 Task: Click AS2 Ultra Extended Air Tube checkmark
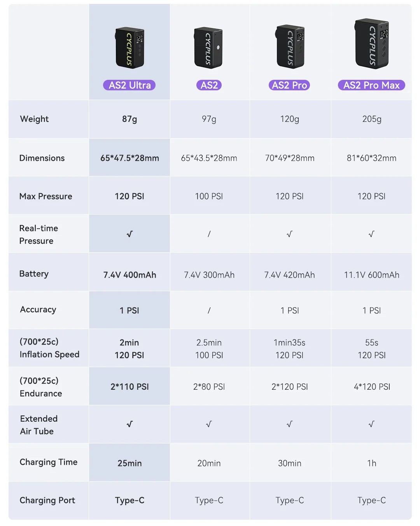129,424
